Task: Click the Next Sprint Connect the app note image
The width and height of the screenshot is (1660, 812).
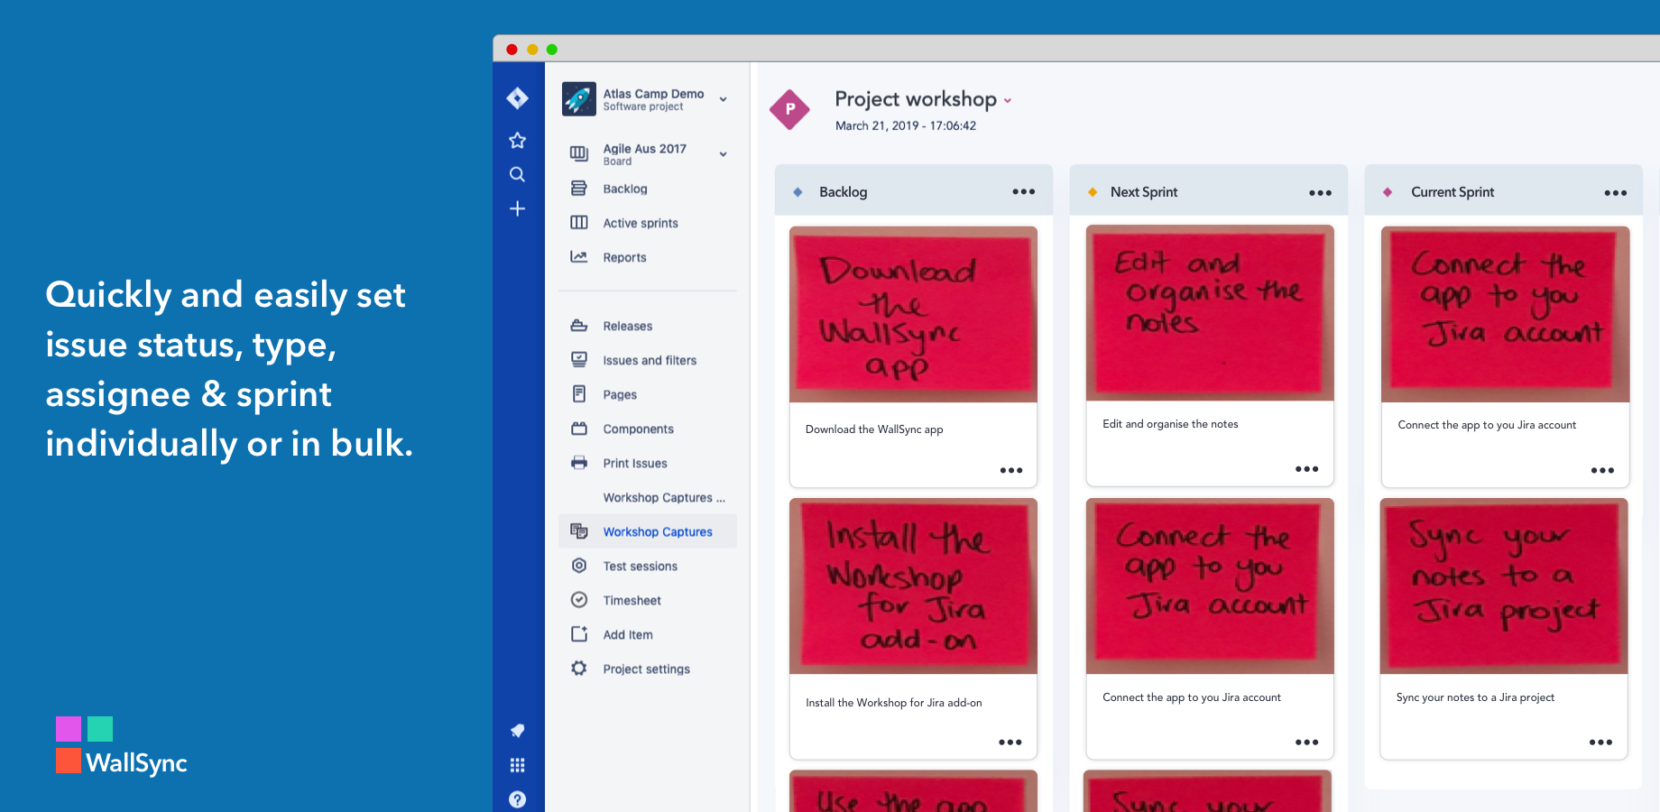Action: tap(1210, 586)
